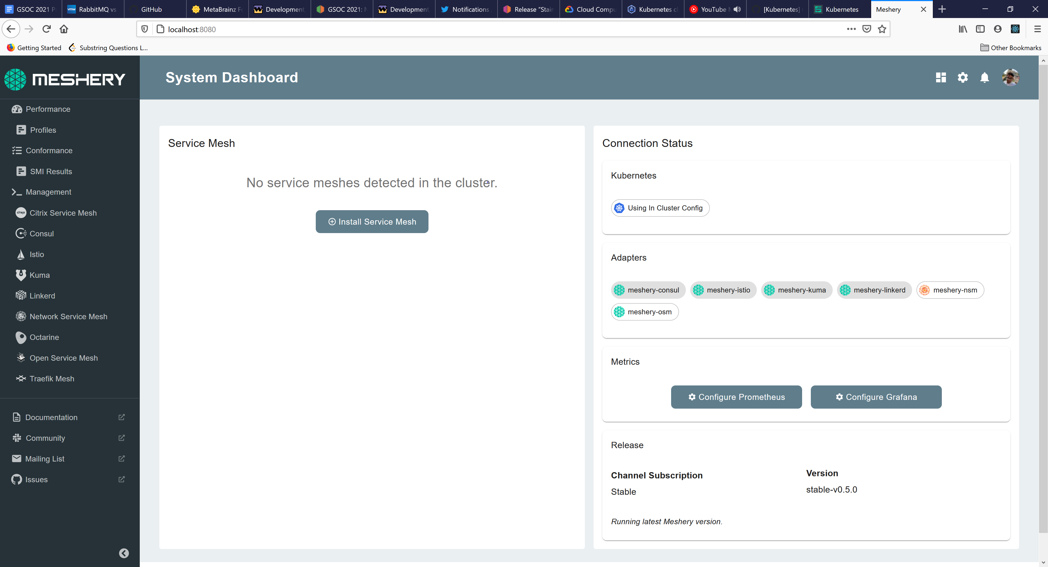The height and width of the screenshot is (567, 1048).
Task: Save to Pocket icon in address bar
Action: (867, 29)
